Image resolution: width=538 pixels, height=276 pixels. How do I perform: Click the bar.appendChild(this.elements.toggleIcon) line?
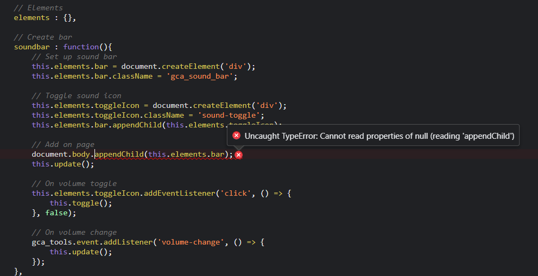click(x=157, y=125)
